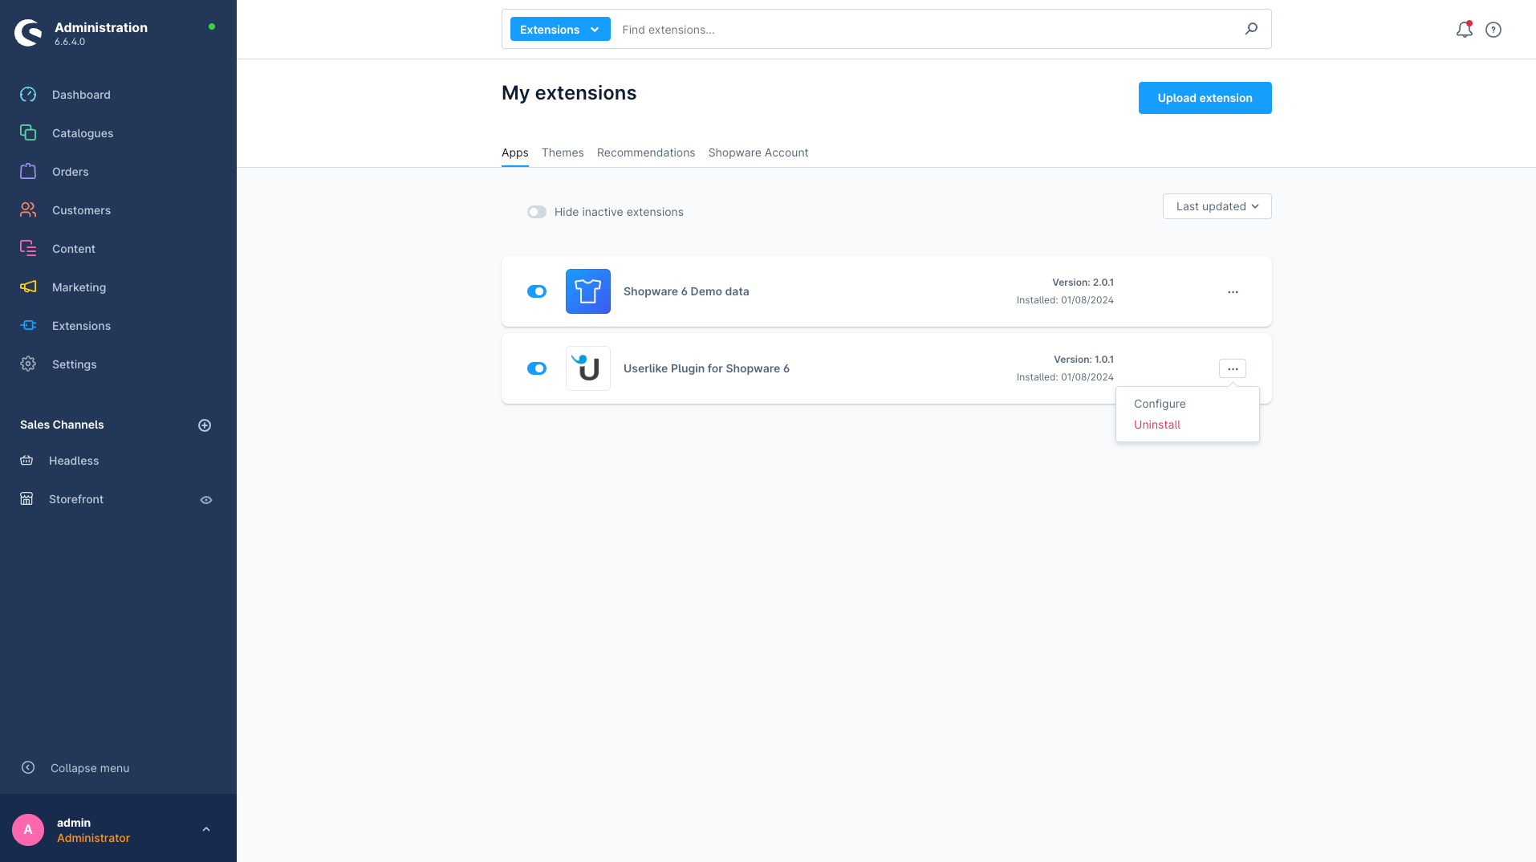Click the green status dot in the sidebar header
1536x862 pixels.
point(212,26)
